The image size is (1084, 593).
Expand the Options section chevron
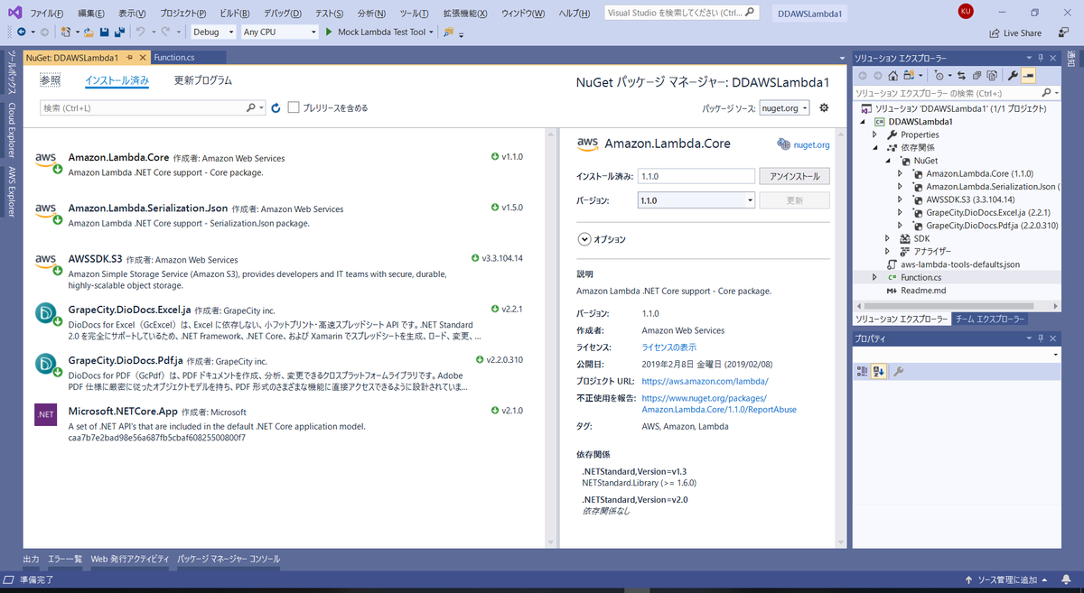(584, 239)
